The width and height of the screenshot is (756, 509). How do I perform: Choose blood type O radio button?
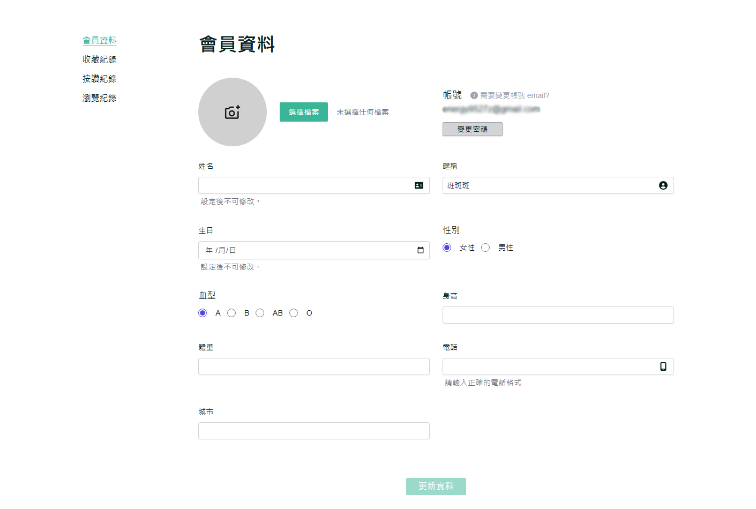tap(294, 313)
